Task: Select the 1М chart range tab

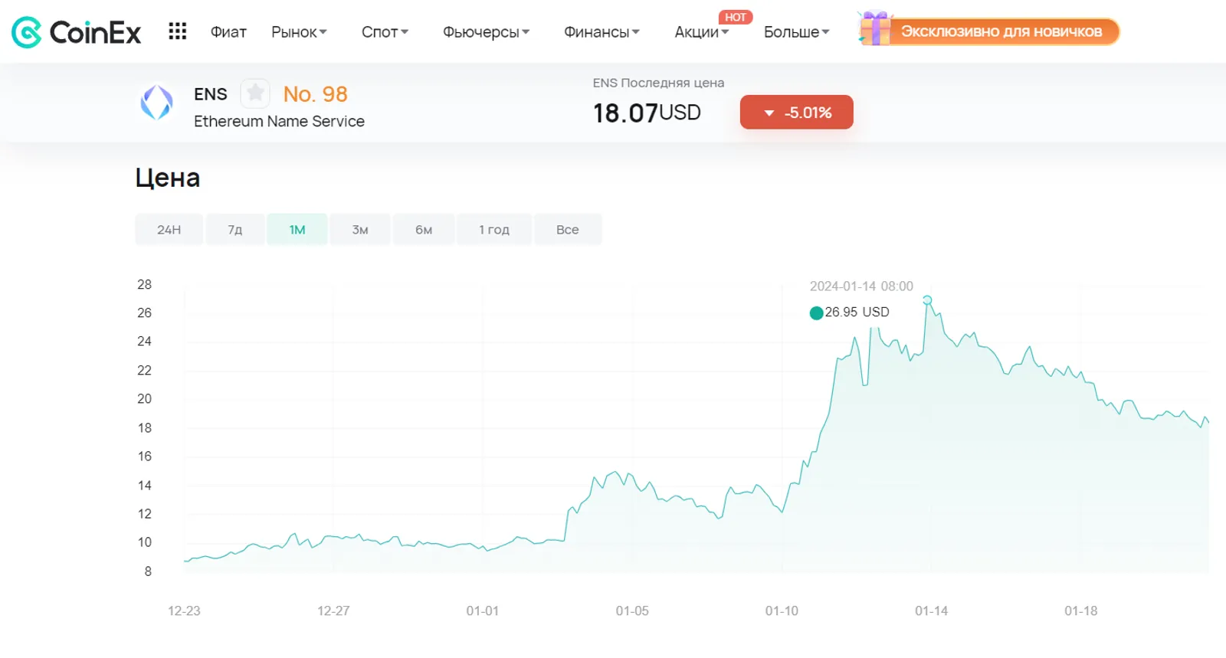Action: [297, 230]
